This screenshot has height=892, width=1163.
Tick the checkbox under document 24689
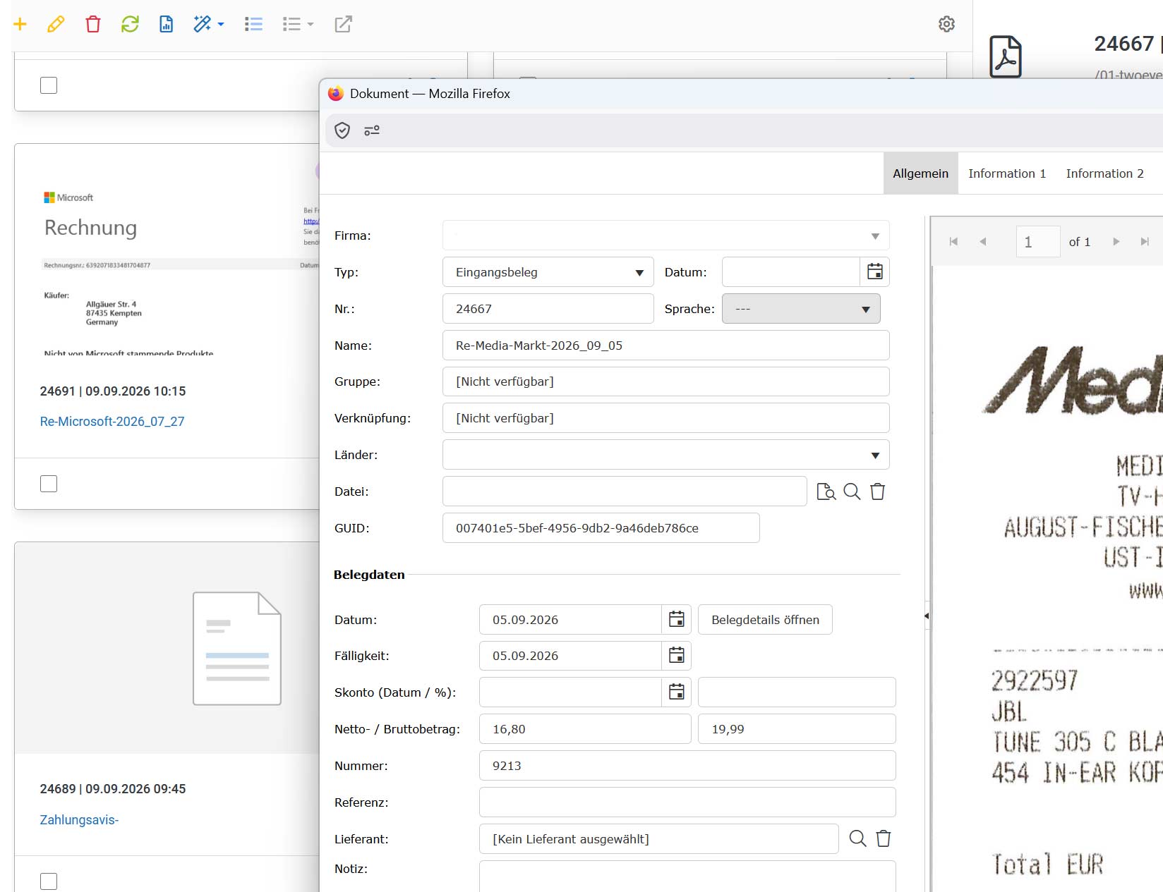pyautogui.click(x=49, y=881)
